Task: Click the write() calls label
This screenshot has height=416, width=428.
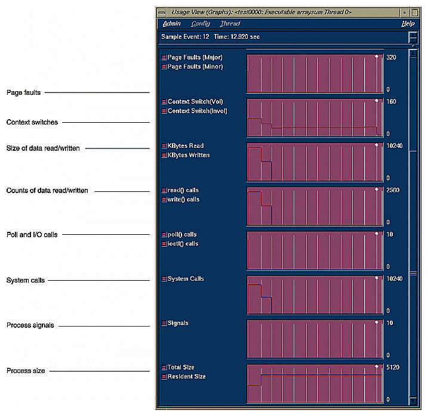Action: coord(183,200)
